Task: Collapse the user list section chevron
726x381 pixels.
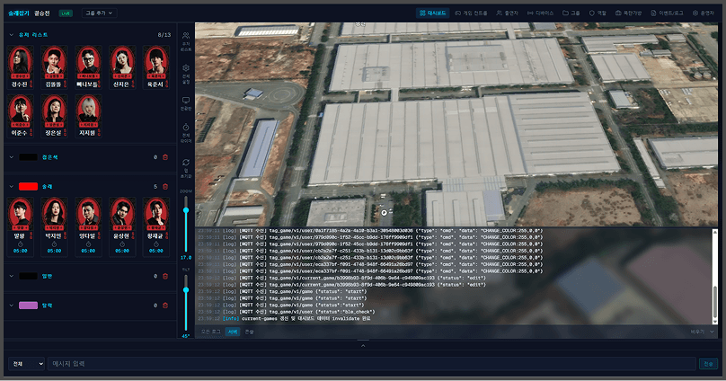Action: (x=11, y=35)
